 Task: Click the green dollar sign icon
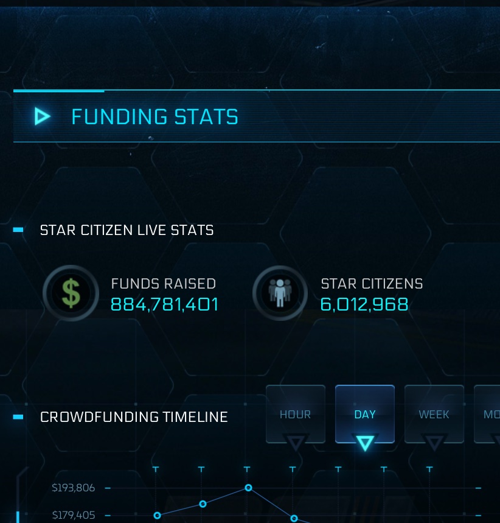[71, 293]
